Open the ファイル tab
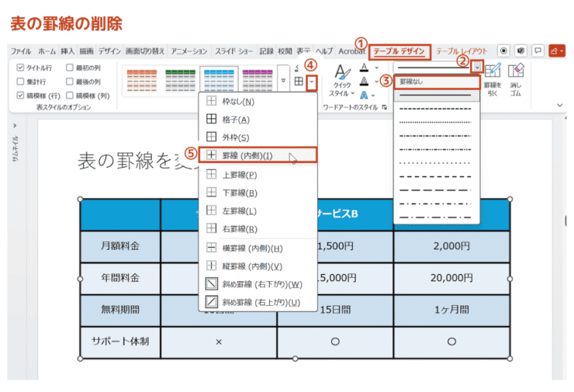Viewport: 574px width, 392px height. pyautogui.click(x=20, y=51)
